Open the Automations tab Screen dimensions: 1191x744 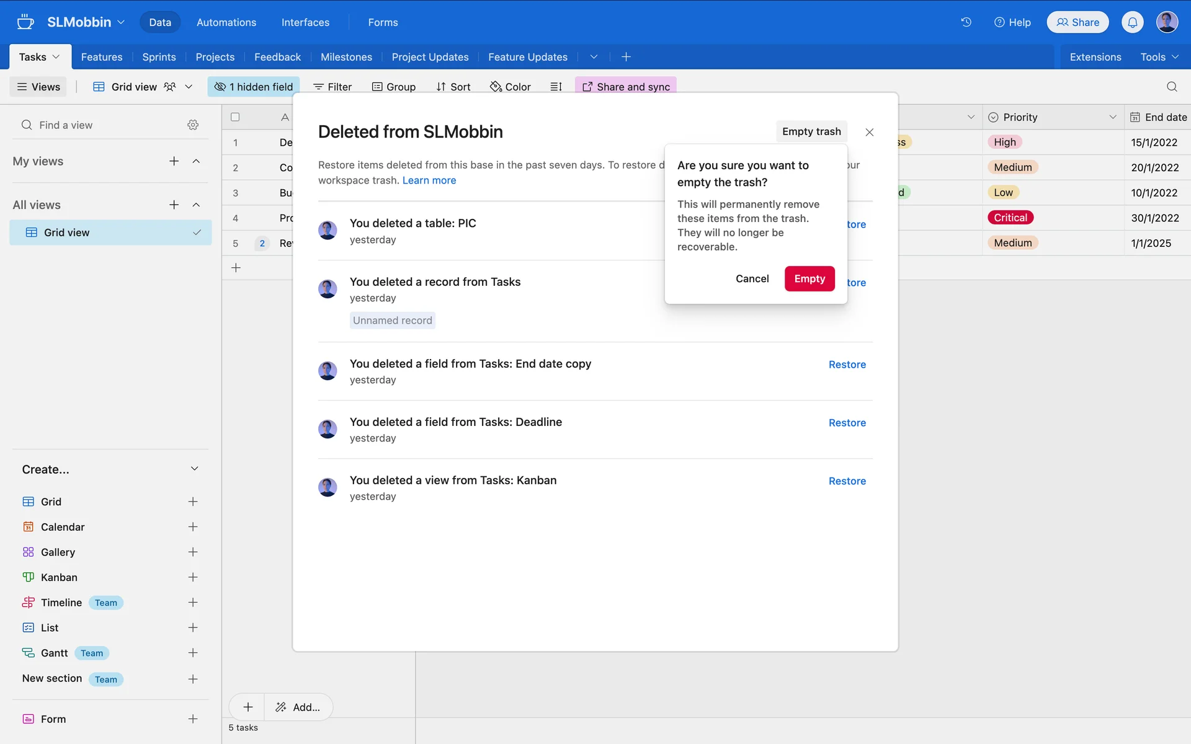point(226,22)
